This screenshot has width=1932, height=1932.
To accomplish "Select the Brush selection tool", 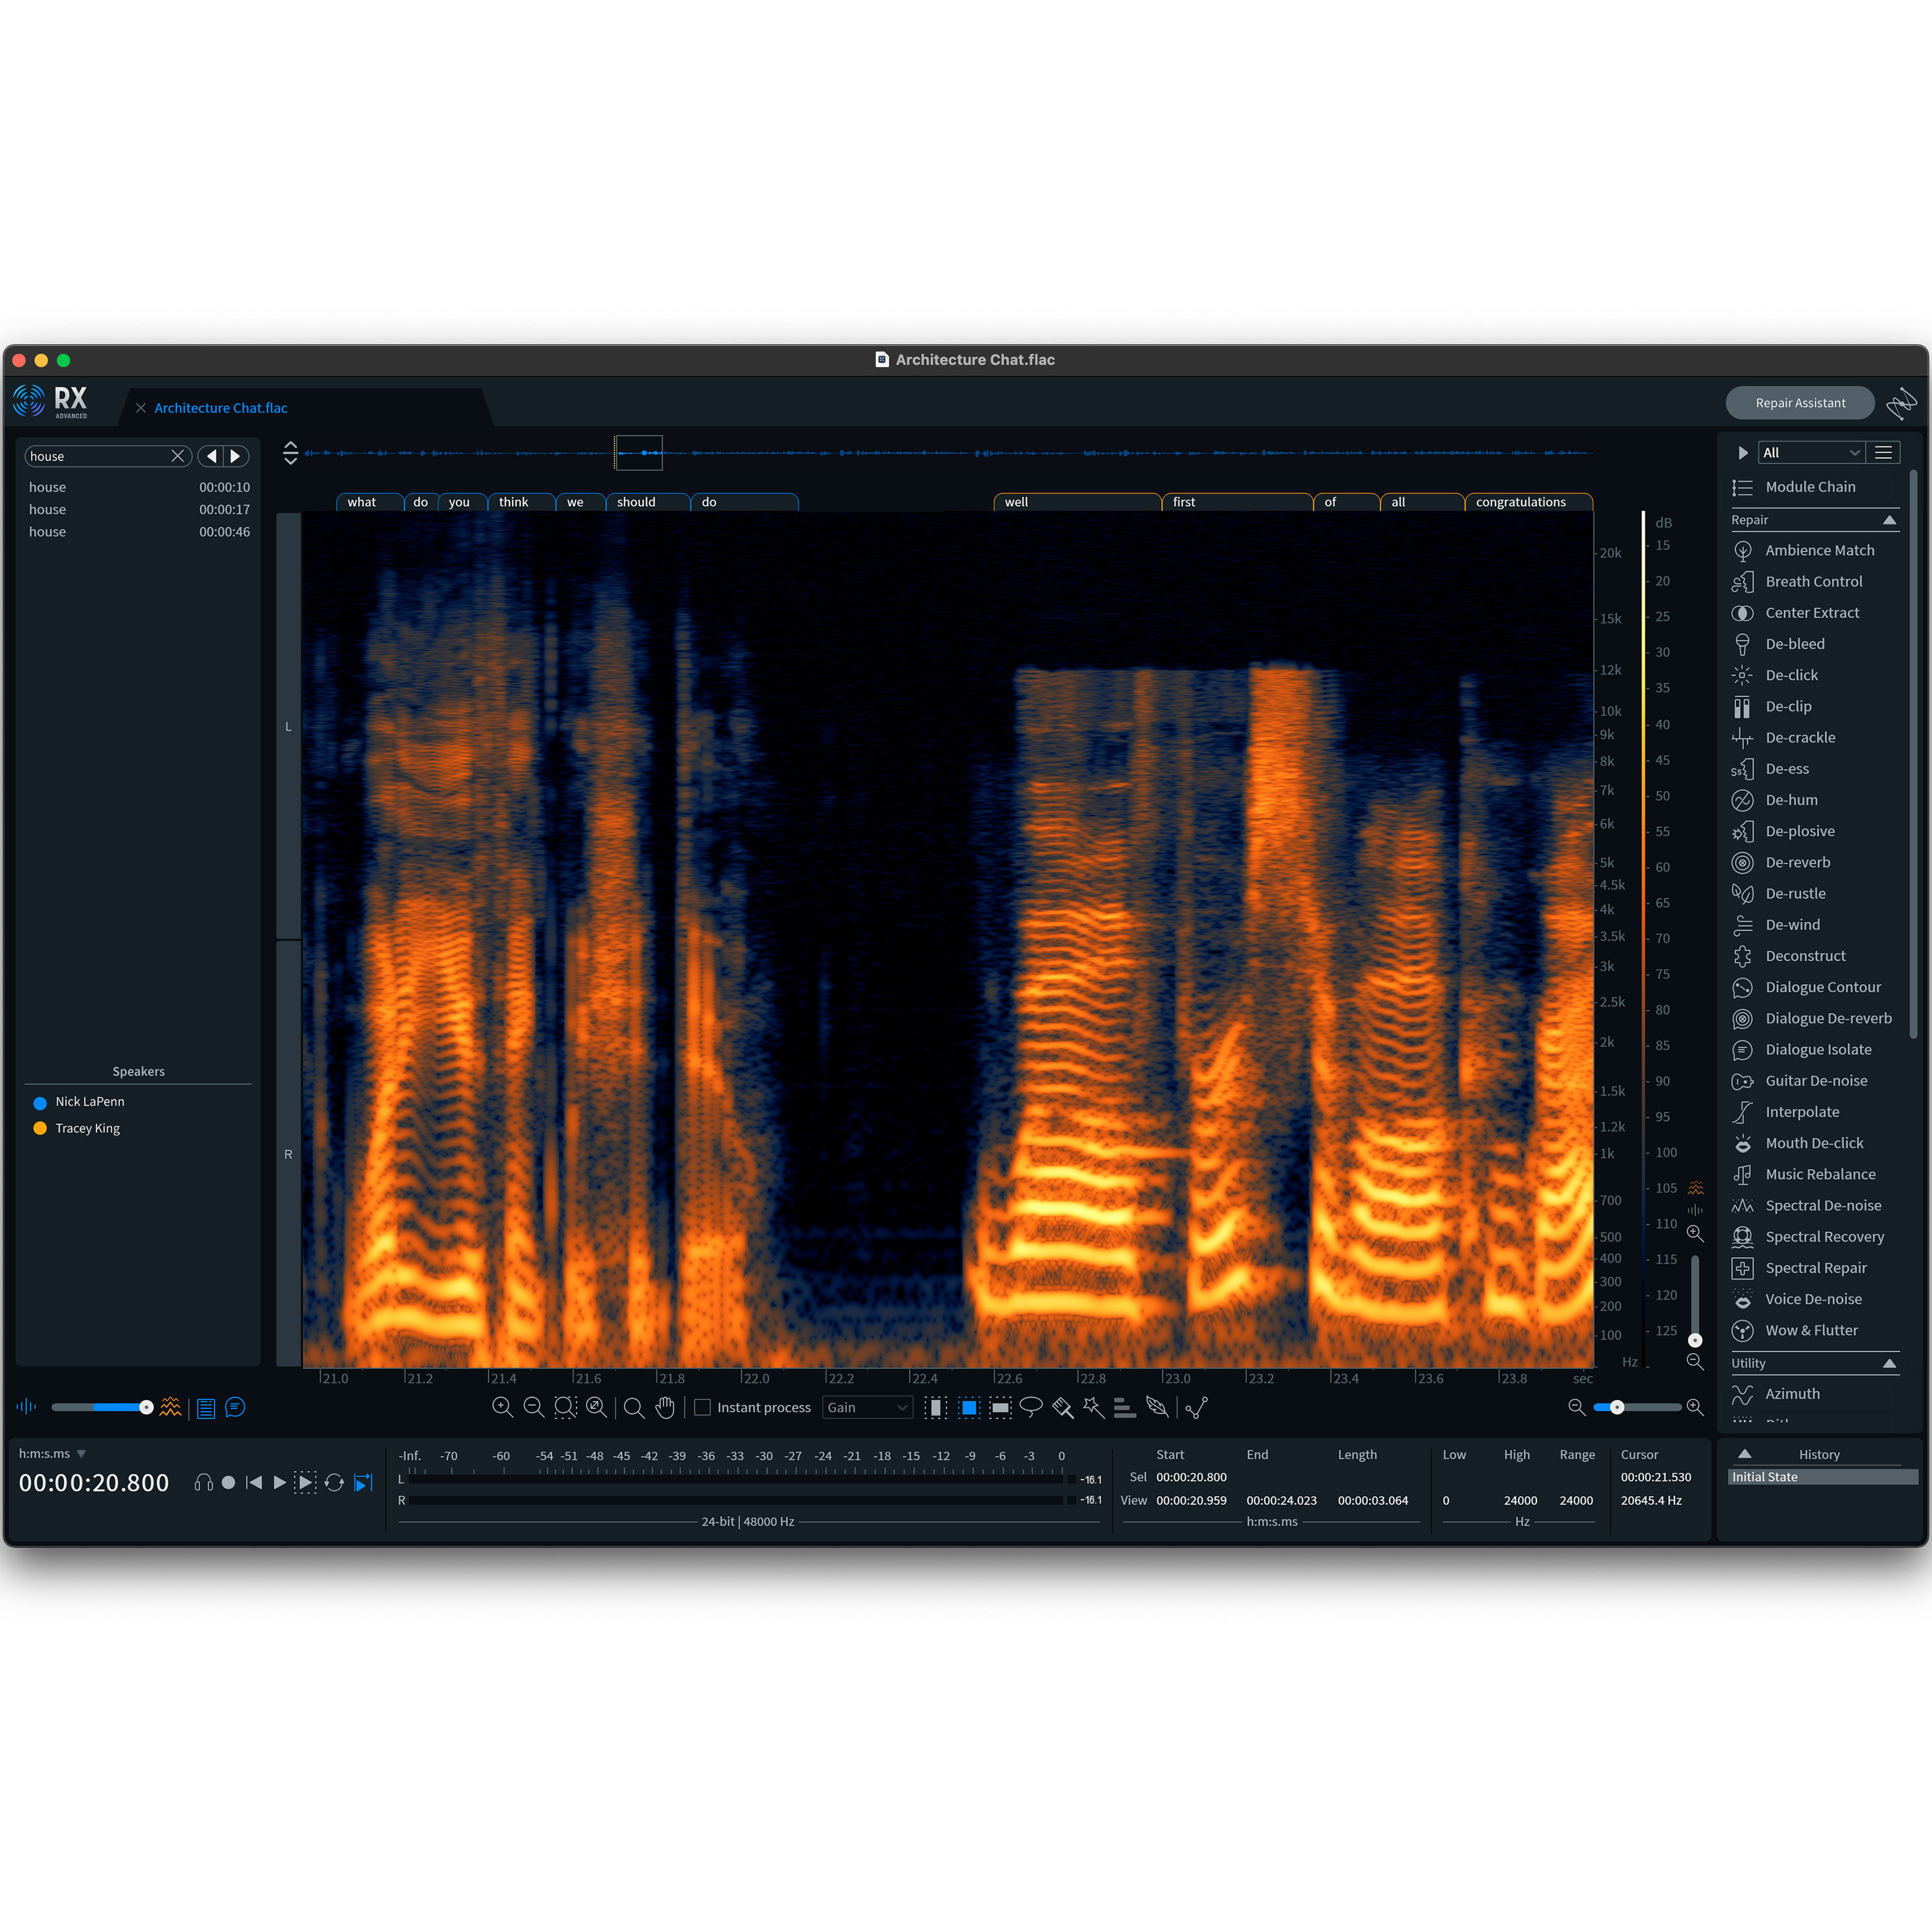I will pyautogui.click(x=1062, y=1407).
